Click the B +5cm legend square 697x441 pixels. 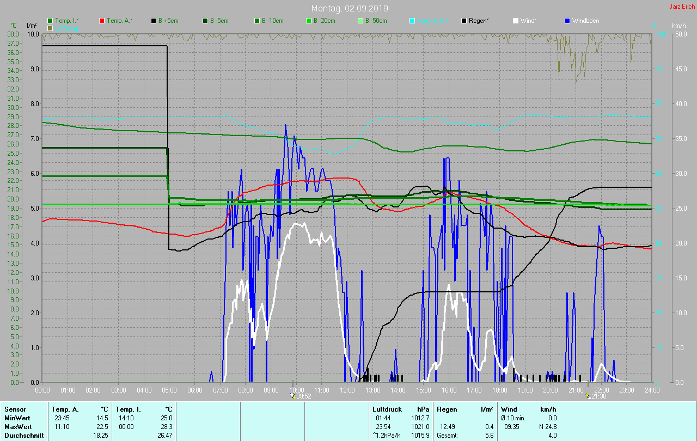pyautogui.click(x=154, y=21)
